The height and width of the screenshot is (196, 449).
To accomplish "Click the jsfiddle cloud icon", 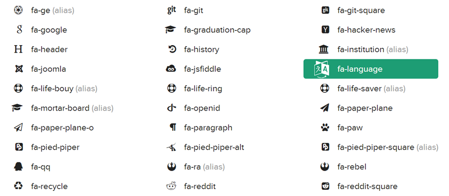I will (x=171, y=69).
